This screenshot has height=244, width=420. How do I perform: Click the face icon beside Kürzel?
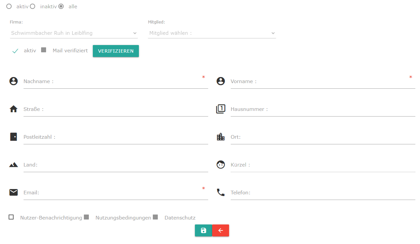point(220,165)
